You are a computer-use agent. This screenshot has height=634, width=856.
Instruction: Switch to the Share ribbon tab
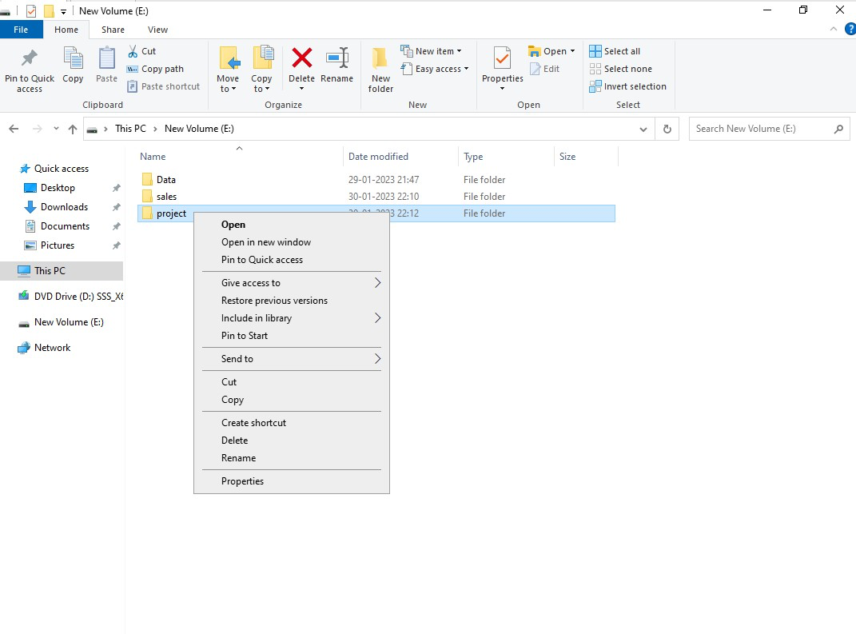(113, 30)
